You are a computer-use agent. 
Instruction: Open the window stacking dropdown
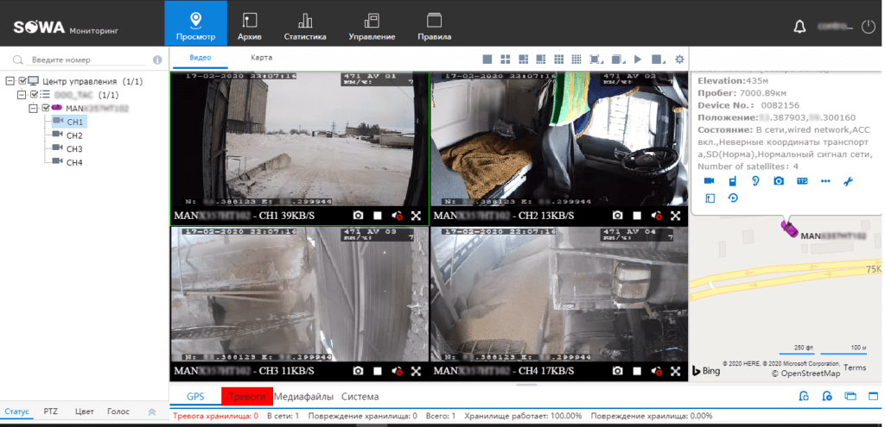[x=619, y=60]
